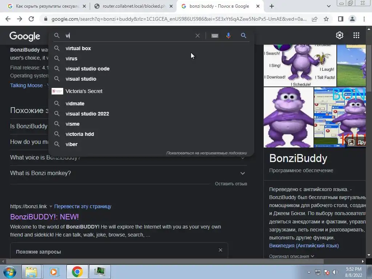Expand 'Оригинал описания' section
372x279 pixels.
[292, 256]
